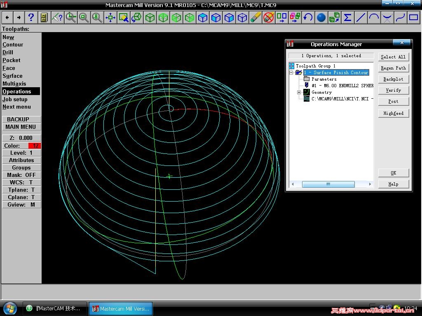Click the Operations Manager horizontal scrollbar
This screenshot has height=316, width=422.
tap(328, 184)
